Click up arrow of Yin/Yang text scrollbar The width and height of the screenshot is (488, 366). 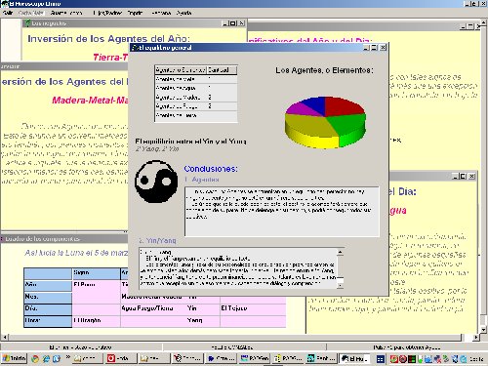click(340, 252)
